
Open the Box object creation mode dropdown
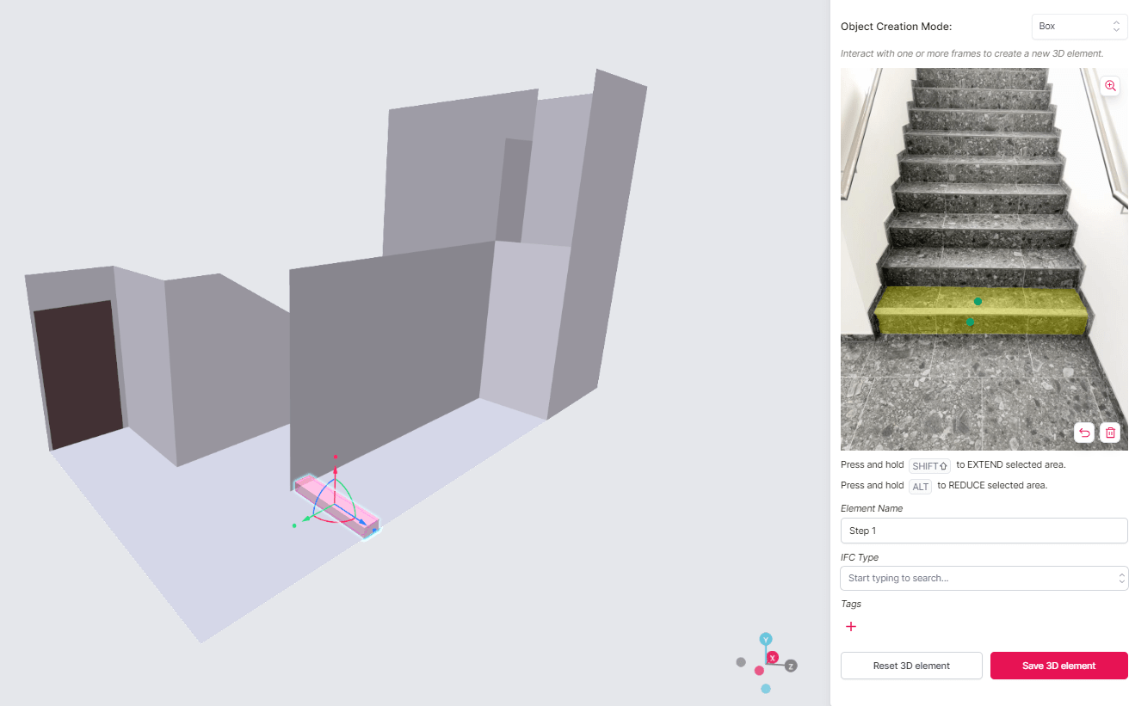coord(1078,26)
